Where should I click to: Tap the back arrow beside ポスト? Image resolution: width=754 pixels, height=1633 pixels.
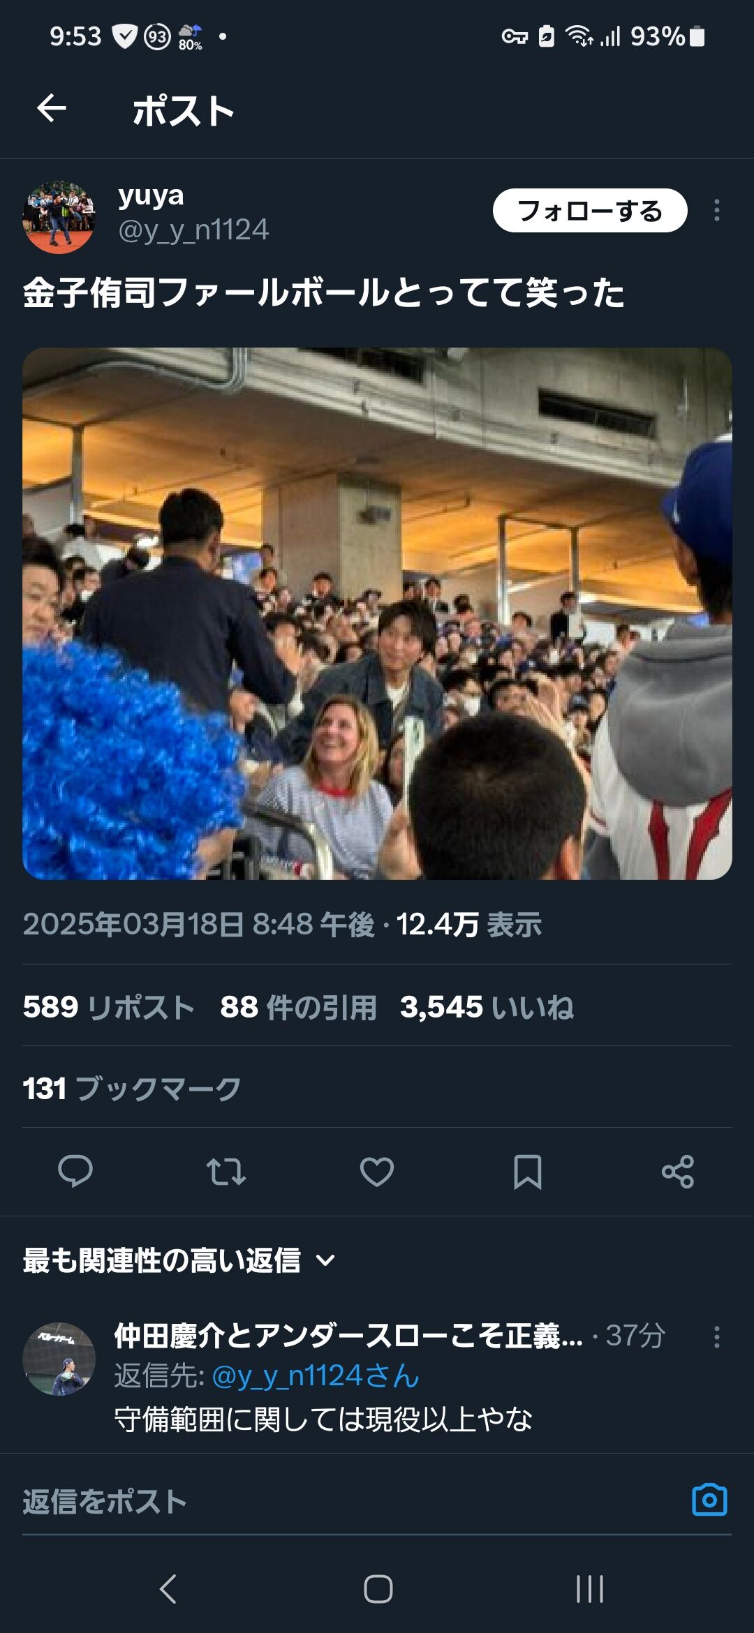[x=52, y=109]
